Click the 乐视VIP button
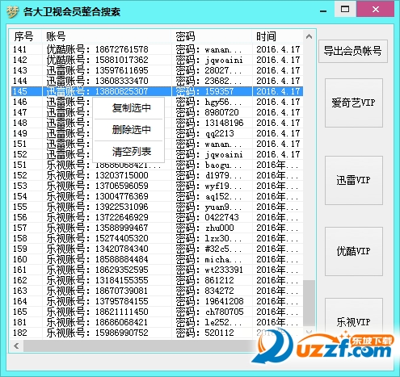400x377 pixels. pos(354,321)
